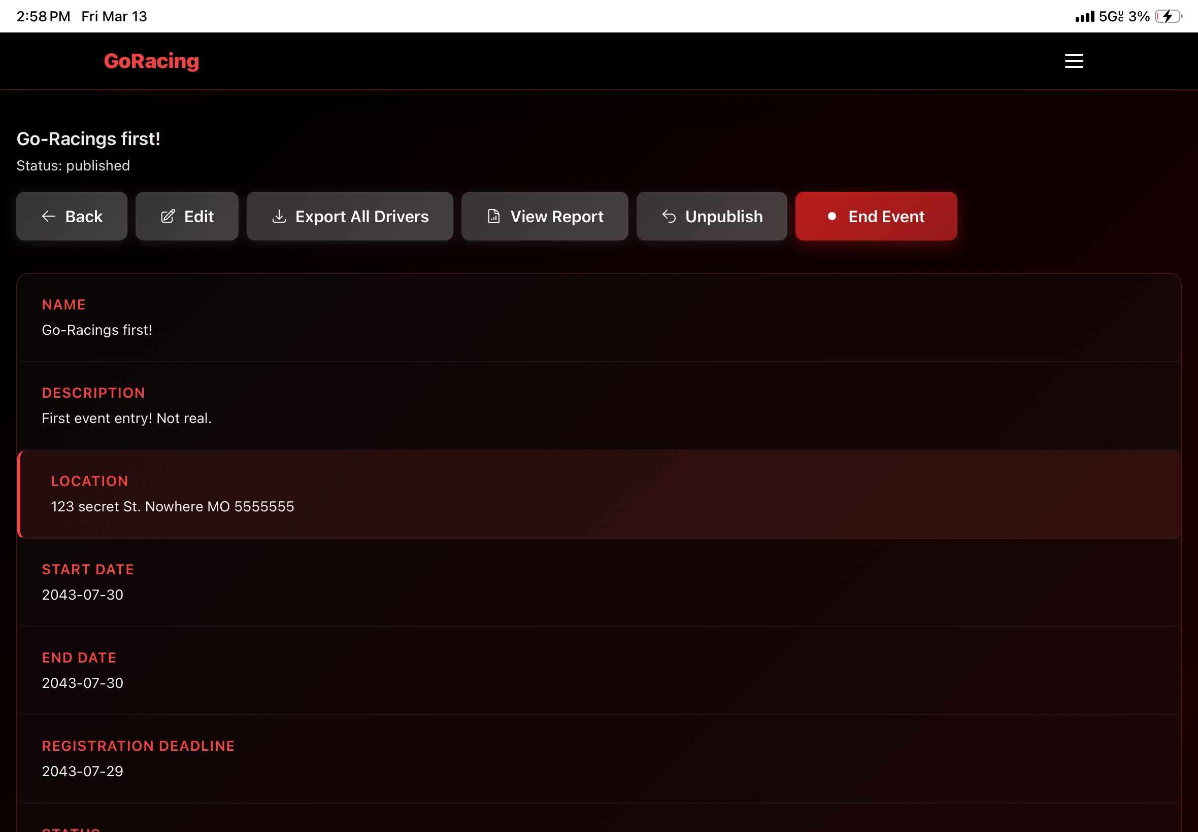Click the back arrow icon

49,216
